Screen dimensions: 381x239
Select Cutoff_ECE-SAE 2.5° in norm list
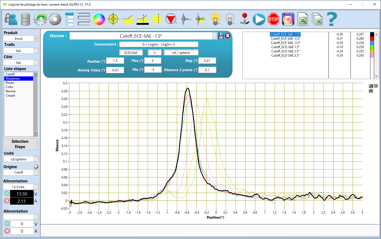pos(285,51)
